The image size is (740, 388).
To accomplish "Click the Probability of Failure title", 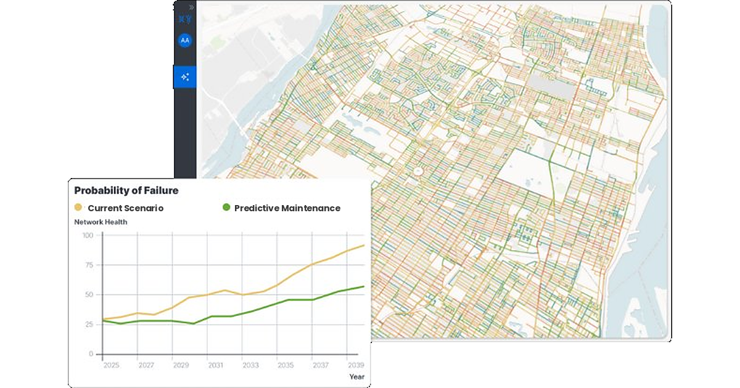I will coord(126,191).
